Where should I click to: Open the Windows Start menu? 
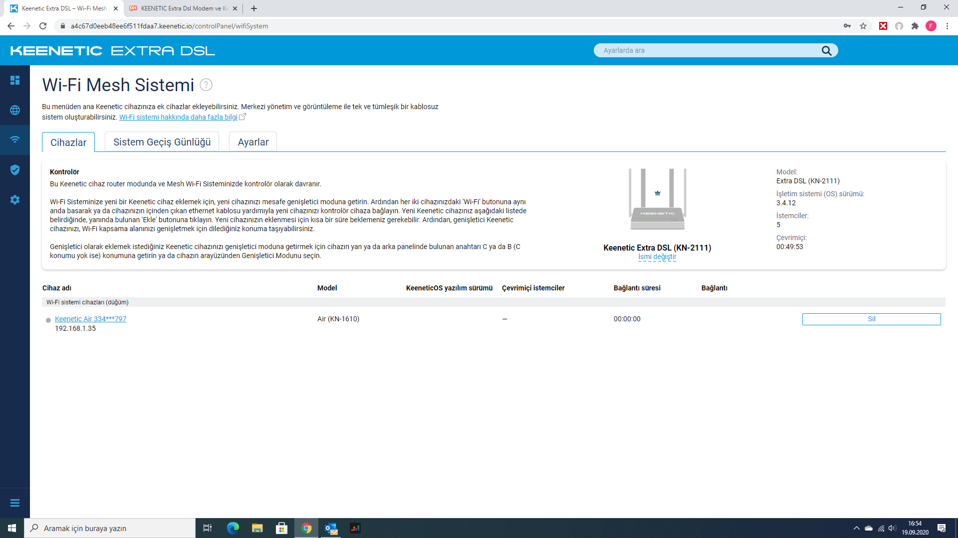12,528
